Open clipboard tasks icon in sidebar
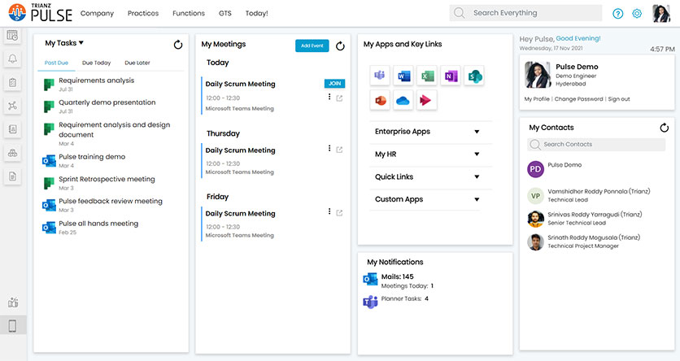 pos(12,82)
